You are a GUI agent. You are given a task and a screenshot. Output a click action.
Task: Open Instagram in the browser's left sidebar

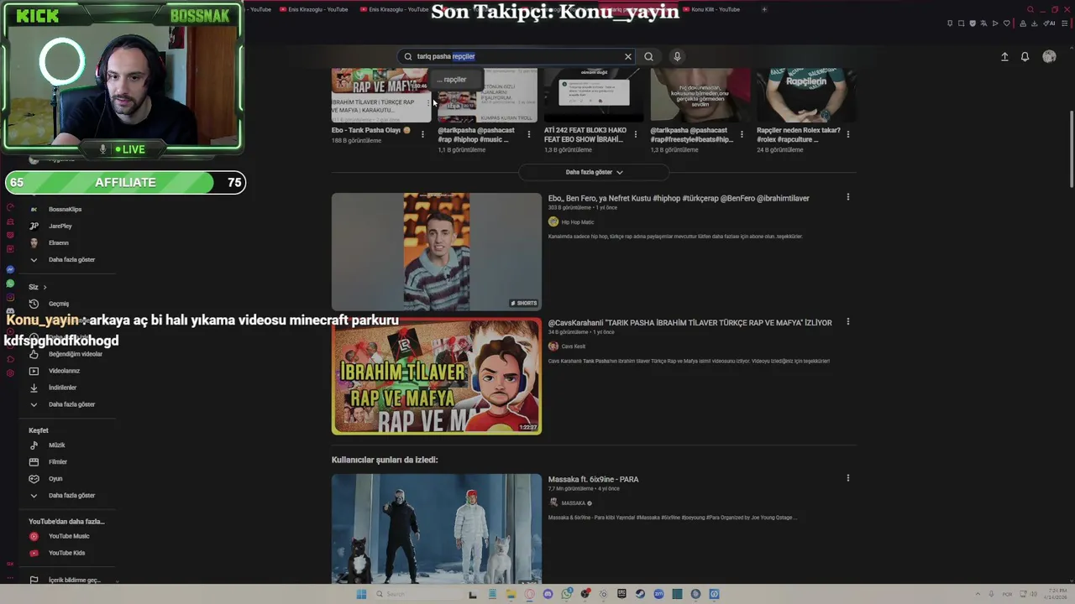10,298
